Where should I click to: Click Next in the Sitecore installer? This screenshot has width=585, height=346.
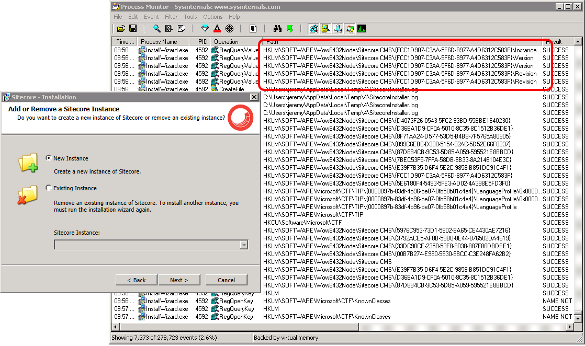click(179, 280)
